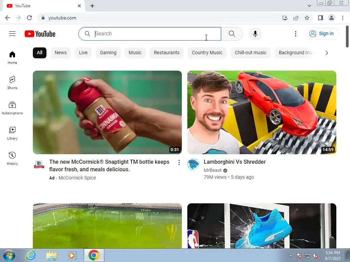350x262 pixels.
Task: Select the YouTube browser tab
Action: pos(43,6)
